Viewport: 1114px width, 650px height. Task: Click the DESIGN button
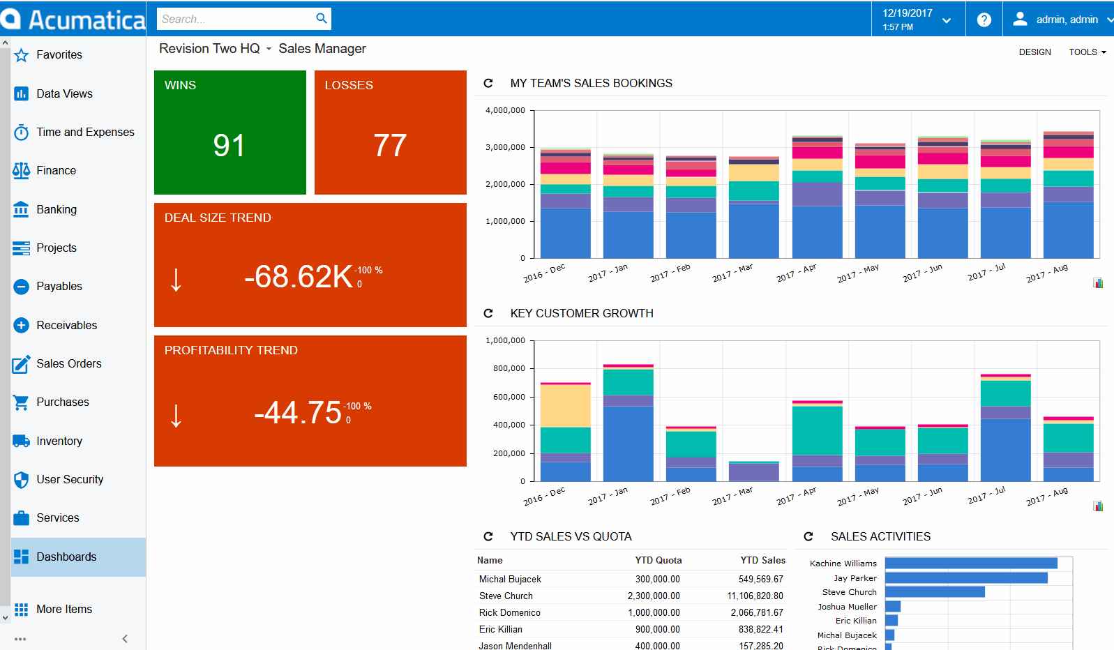click(1034, 52)
